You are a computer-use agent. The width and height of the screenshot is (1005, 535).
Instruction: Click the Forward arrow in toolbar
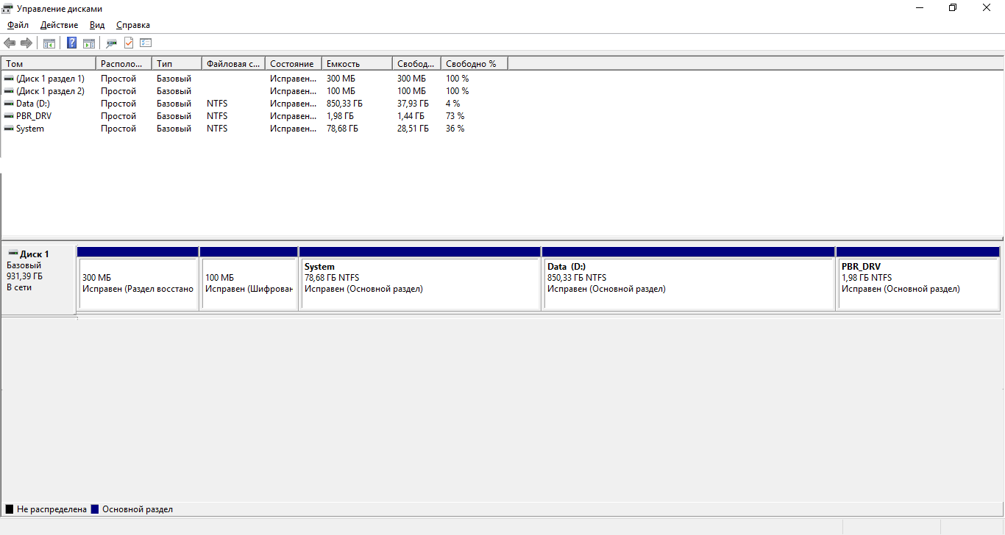point(26,43)
